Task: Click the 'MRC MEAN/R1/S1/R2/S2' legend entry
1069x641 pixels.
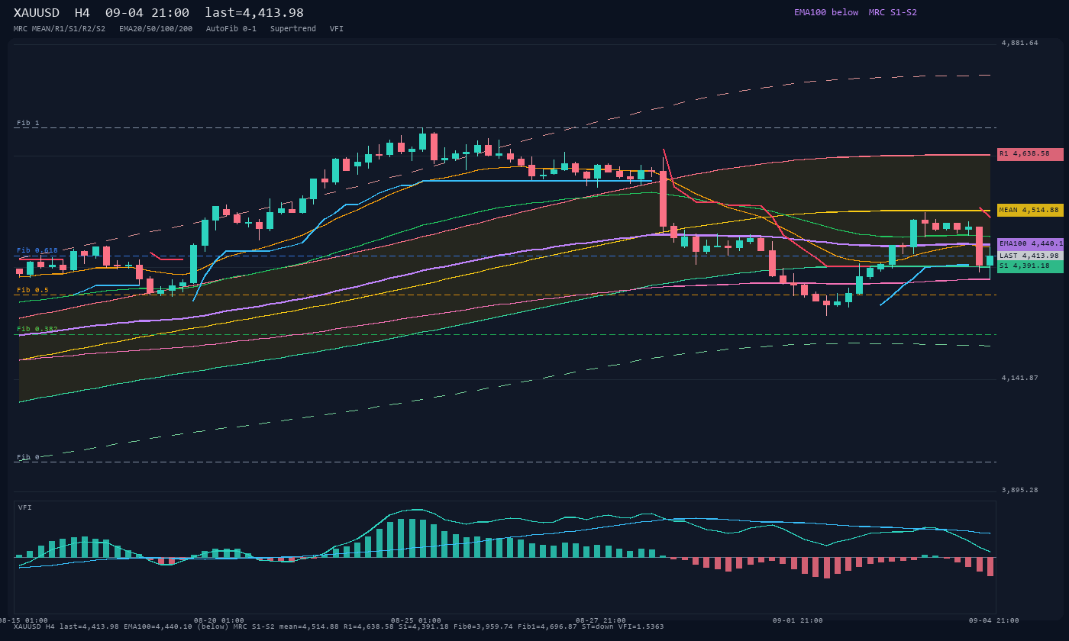Action: (x=60, y=29)
